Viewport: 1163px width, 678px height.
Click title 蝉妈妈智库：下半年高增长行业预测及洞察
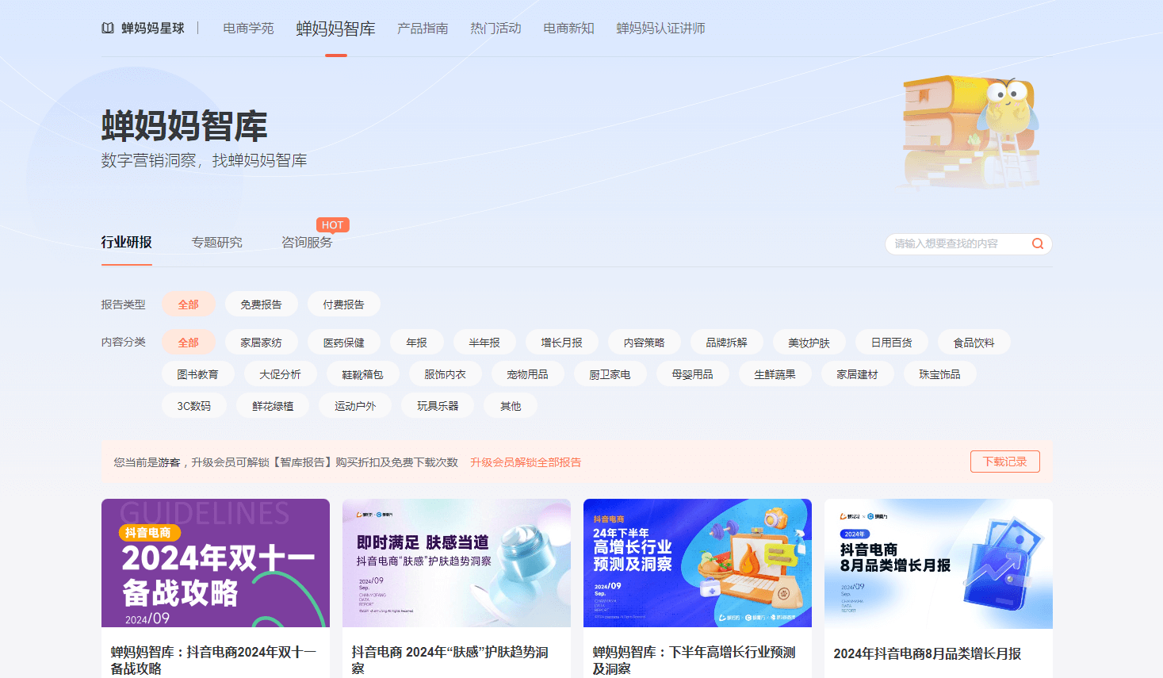pyautogui.click(x=694, y=661)
